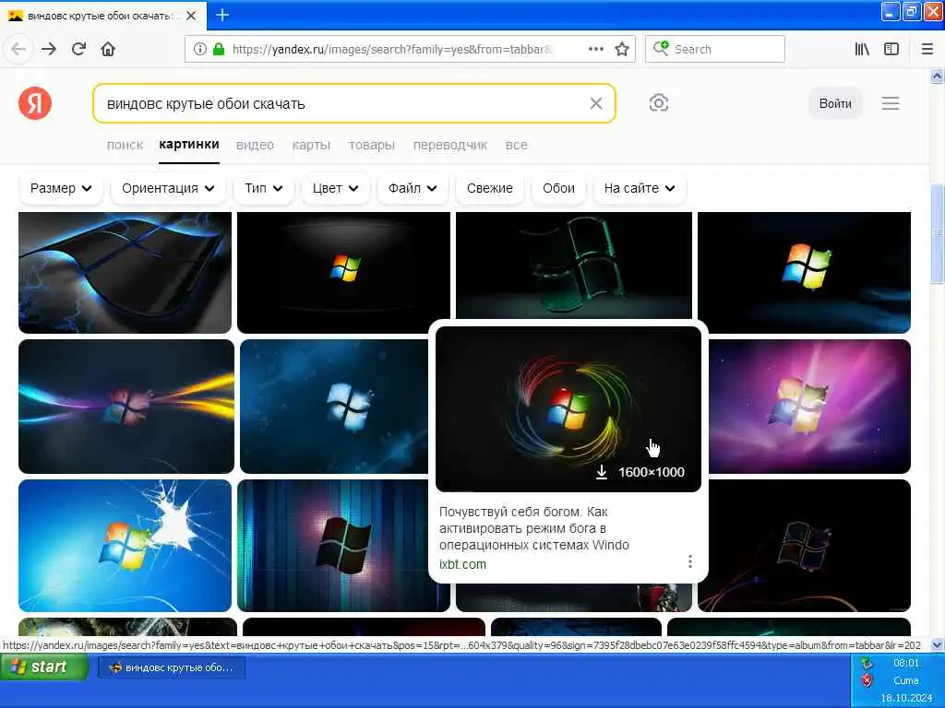945x708 pixels.
Task: Clear the Yandex search query
Action: [x=596, y=103]
